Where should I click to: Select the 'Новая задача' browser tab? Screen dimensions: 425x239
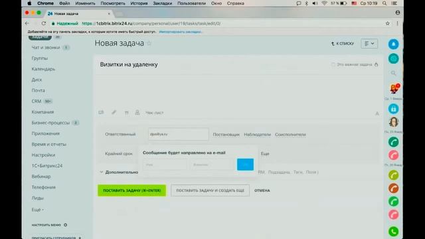78,13
